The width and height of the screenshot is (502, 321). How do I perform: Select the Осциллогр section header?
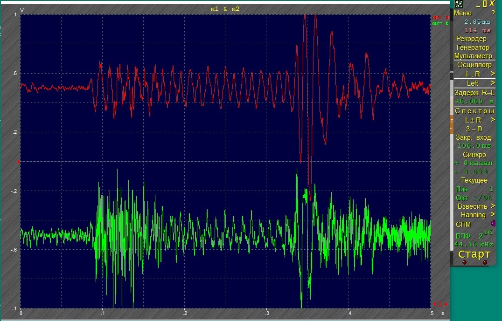point(474,65)
